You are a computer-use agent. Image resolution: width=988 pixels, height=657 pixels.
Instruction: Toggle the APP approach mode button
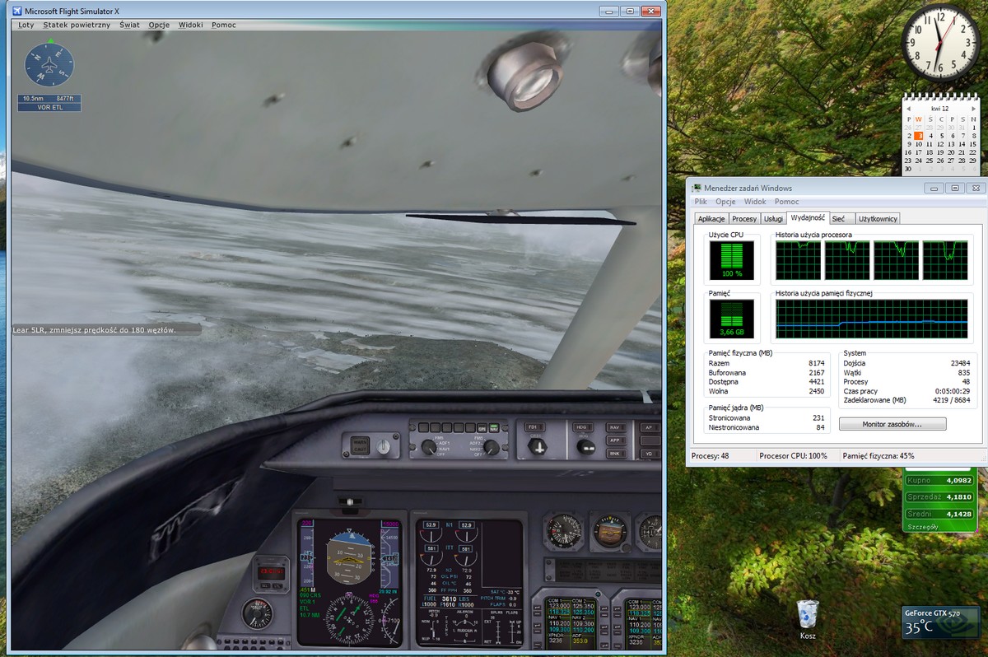point(615,440)
